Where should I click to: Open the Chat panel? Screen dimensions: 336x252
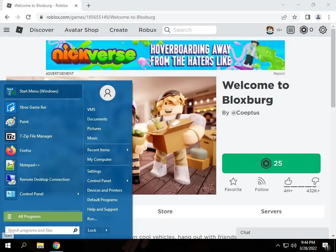pos(283,233)
